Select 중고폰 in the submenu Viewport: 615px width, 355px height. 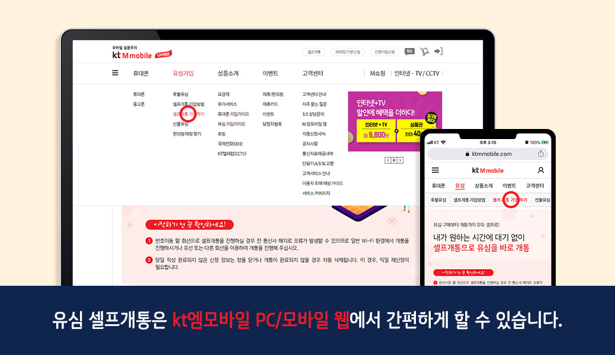(x=139, y=104)
